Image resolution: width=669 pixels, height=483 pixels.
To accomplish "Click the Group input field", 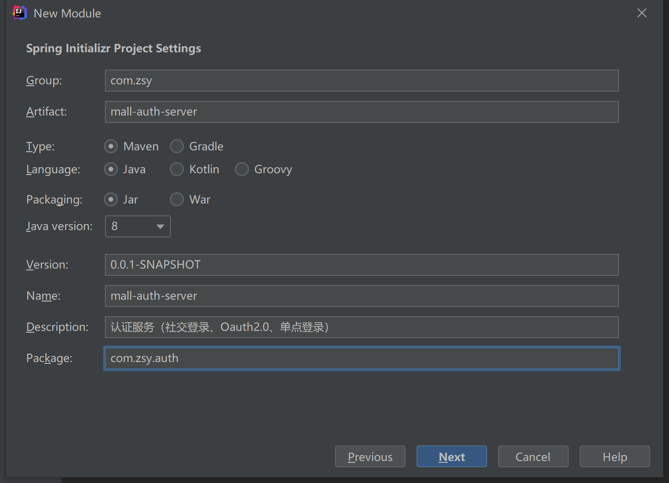I will pyautogui.click(x=362, y=81).
